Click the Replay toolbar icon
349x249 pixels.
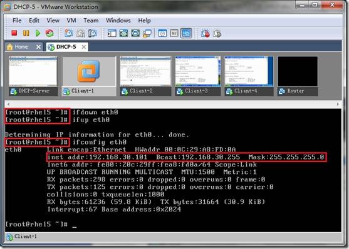click(x=217, y=33)
